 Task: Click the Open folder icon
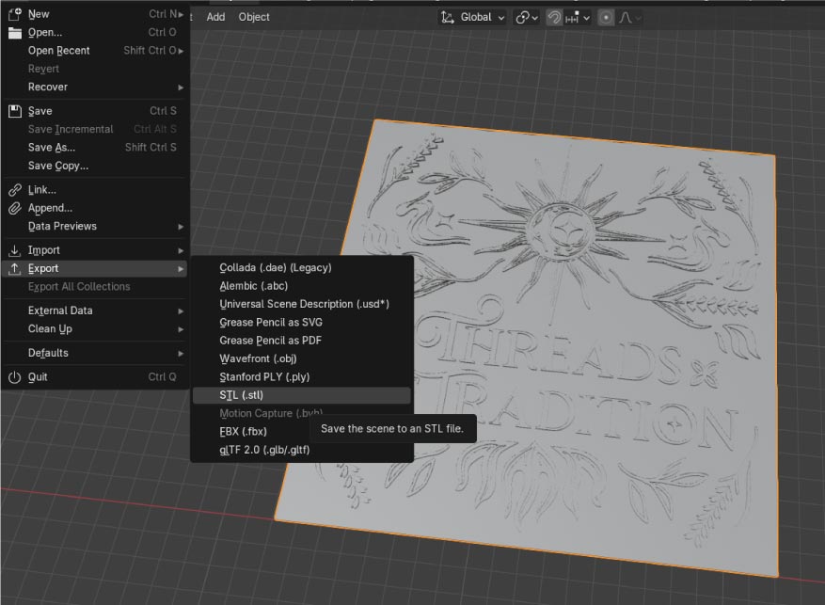[15, 33]
